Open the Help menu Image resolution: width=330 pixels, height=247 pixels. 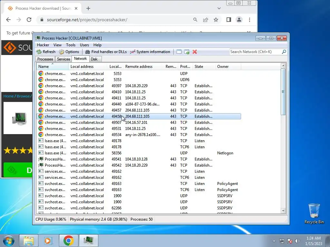tap(97, 45)
